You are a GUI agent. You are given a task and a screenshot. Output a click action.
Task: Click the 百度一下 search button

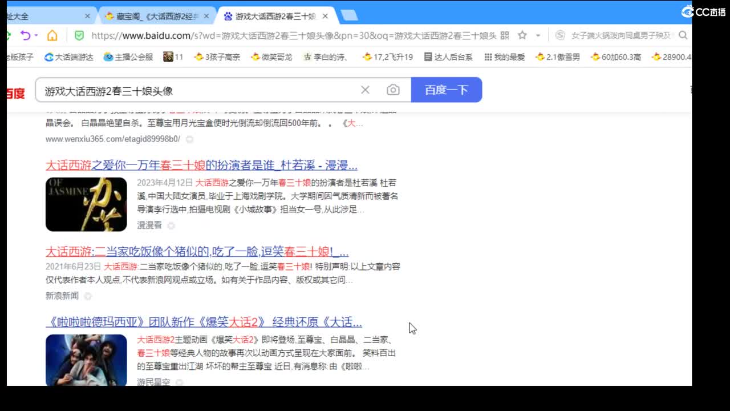pyautogui.click(x=447, y=90)
